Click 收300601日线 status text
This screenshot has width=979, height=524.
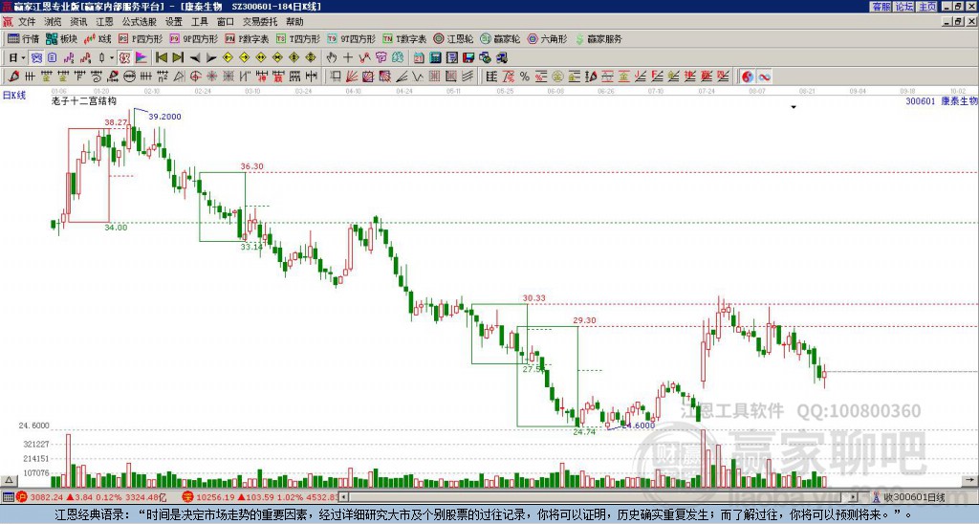tap(914, 497)
